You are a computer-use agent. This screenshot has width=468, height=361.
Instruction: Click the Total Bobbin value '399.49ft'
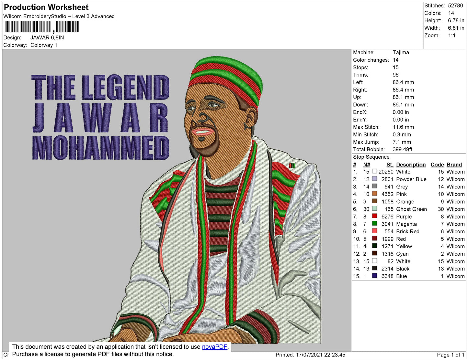(402, 149)
